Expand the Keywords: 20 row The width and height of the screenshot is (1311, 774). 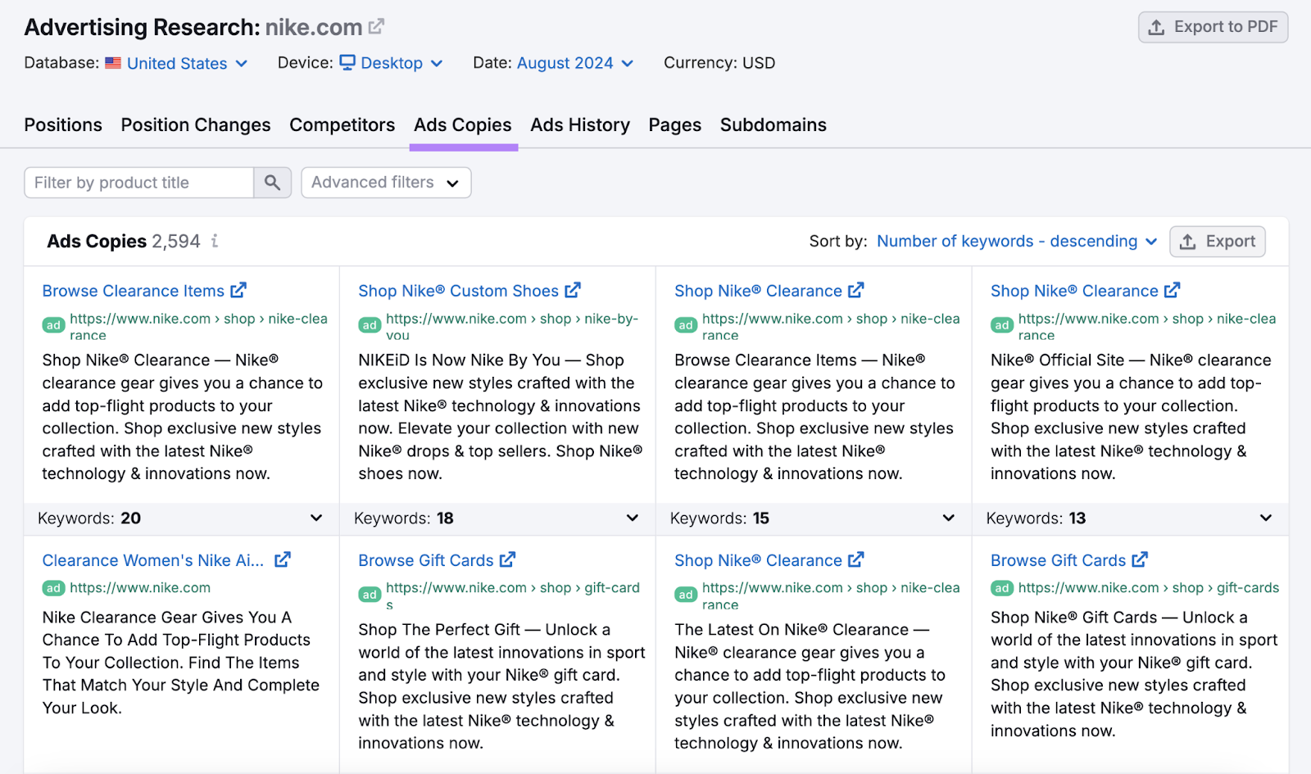pyautogui.click(x=316, y=518)
